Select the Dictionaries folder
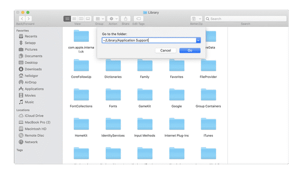This screenshot has width=303, height=183. pyautogui.click(x=113, y=65)
